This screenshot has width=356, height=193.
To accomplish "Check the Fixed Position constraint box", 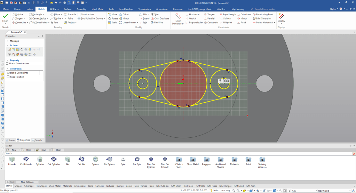I will [8, 77].
